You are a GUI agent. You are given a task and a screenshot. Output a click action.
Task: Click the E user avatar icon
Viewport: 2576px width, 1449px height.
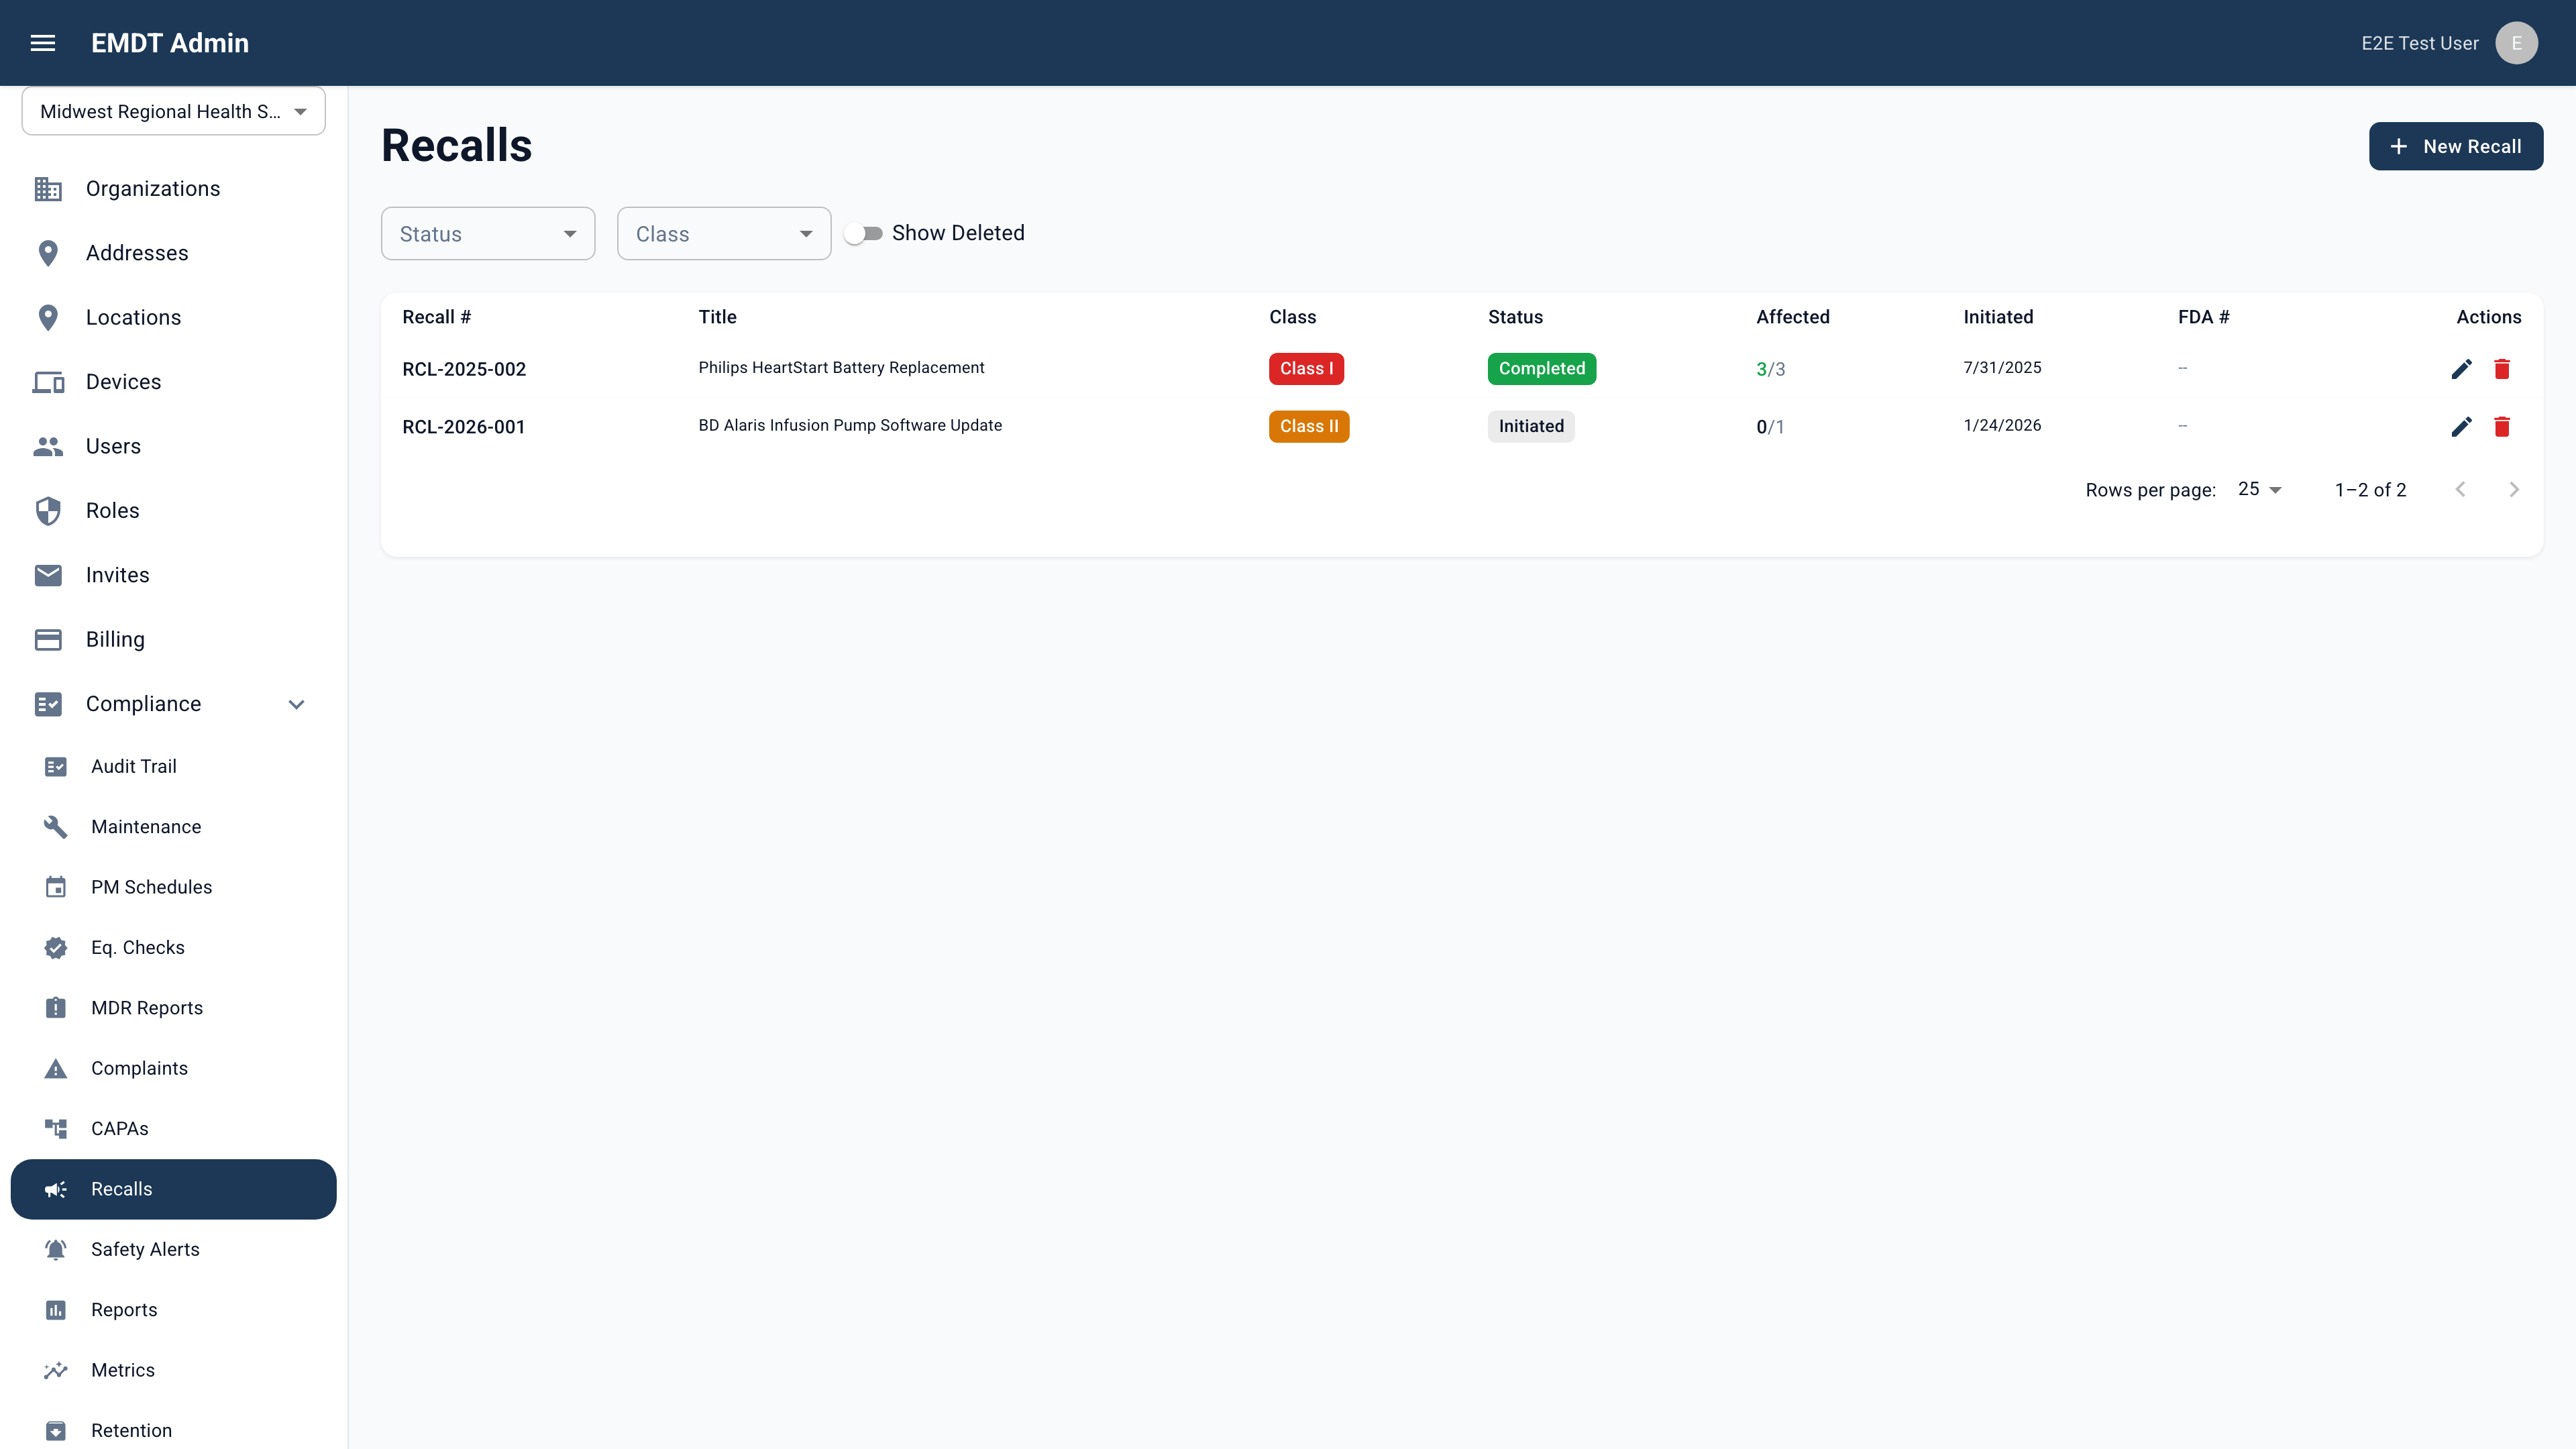click(x=2516, y=43)
